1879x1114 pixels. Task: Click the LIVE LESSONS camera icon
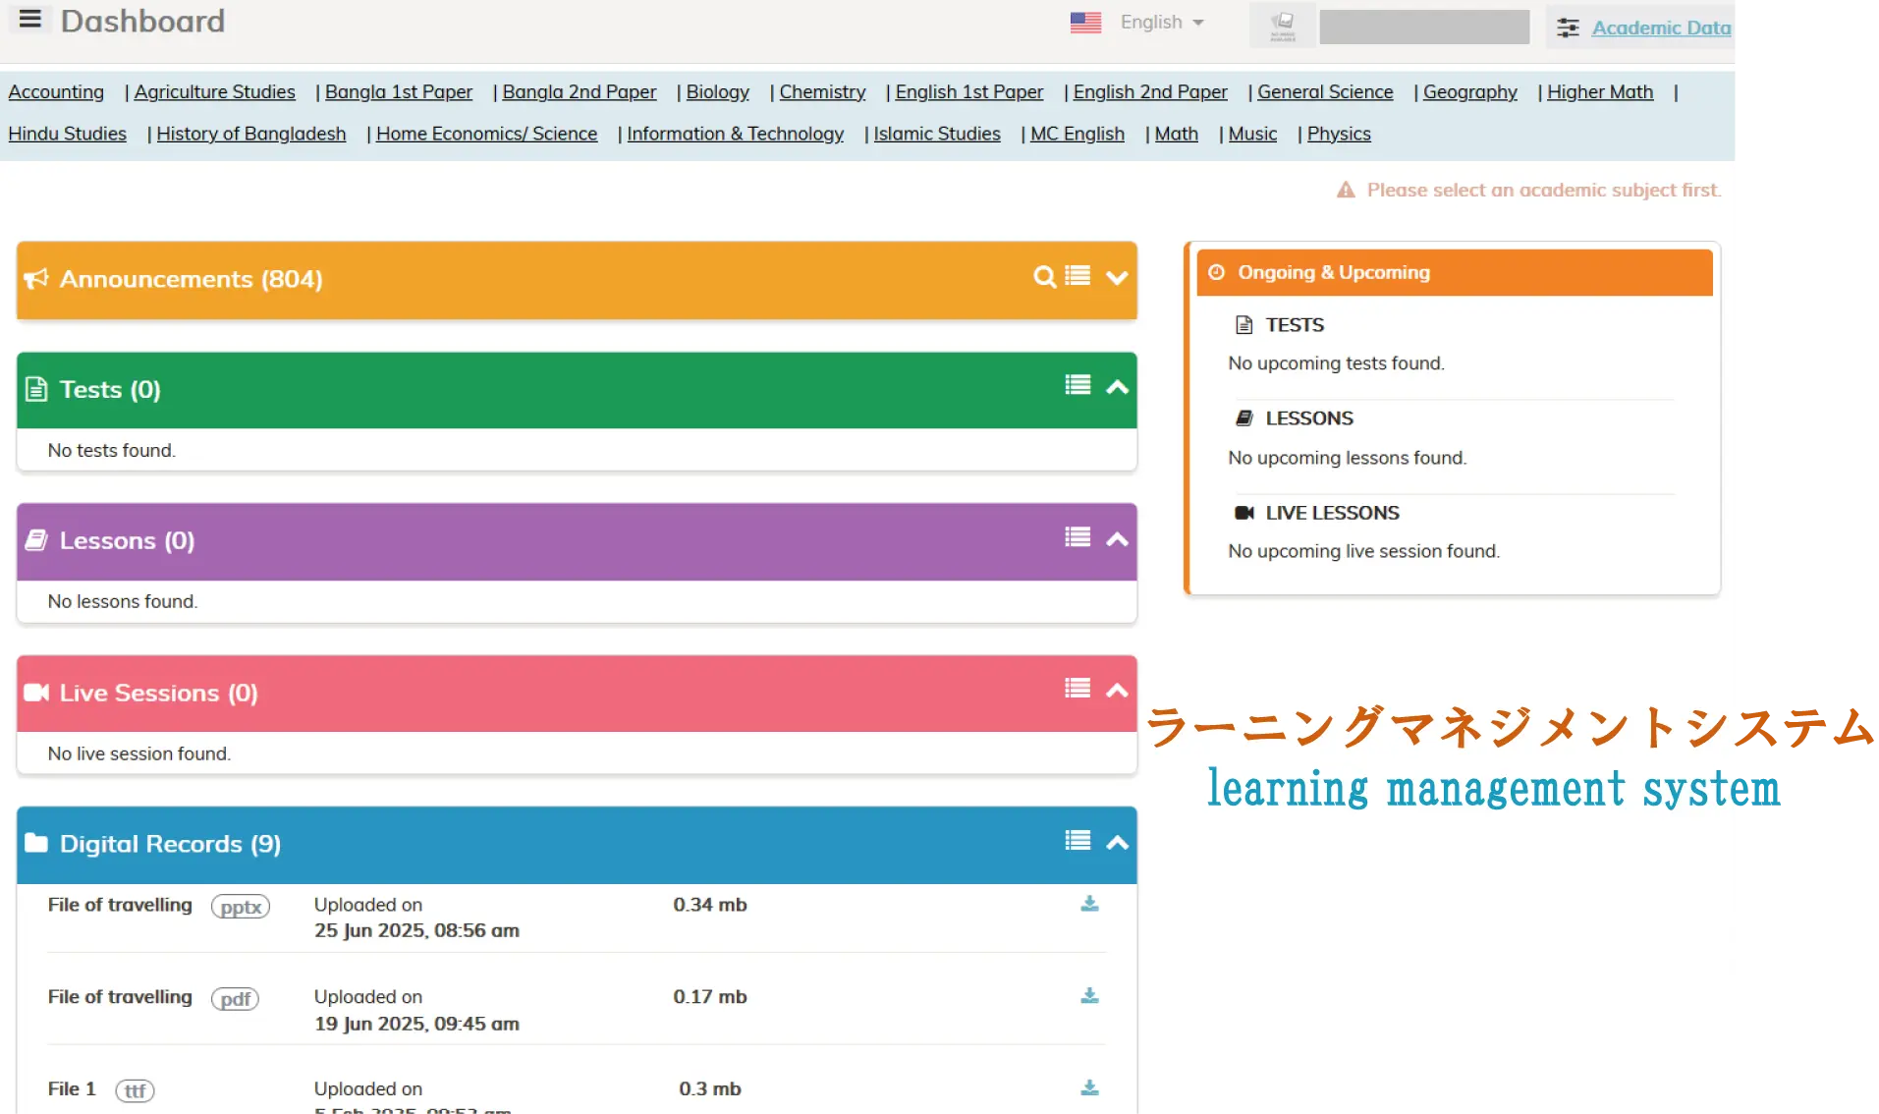[1244, 513]
